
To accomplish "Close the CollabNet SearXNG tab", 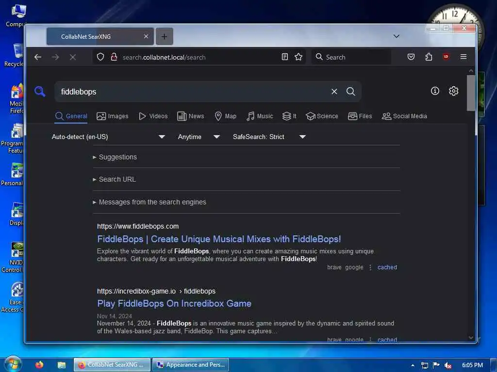I will [x=146, y=36].
